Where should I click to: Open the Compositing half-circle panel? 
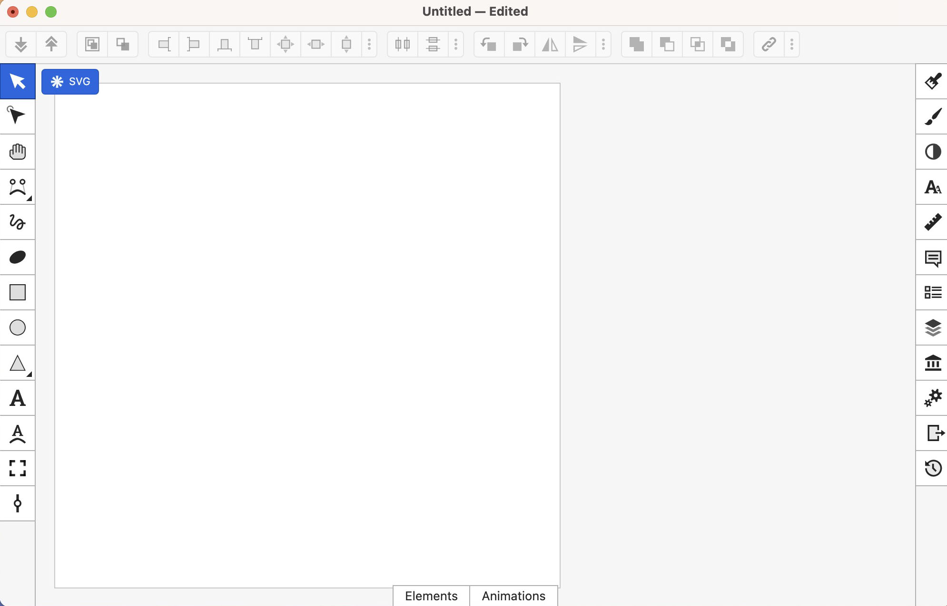[932, 152]
